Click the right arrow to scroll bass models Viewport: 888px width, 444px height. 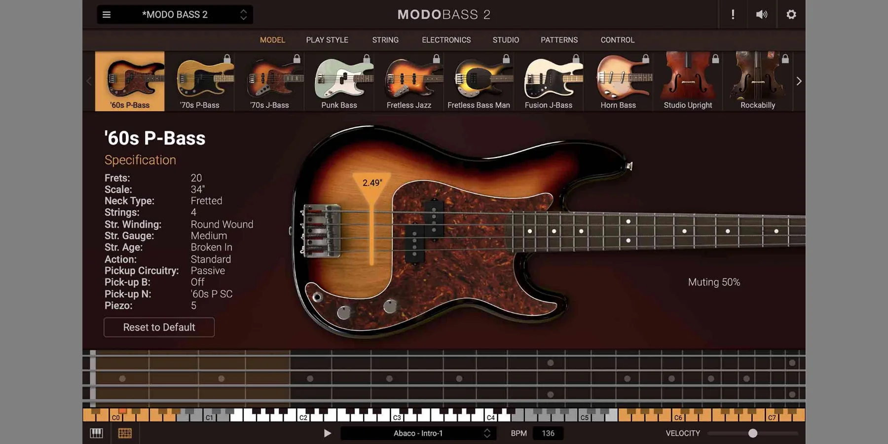(799, 81)
